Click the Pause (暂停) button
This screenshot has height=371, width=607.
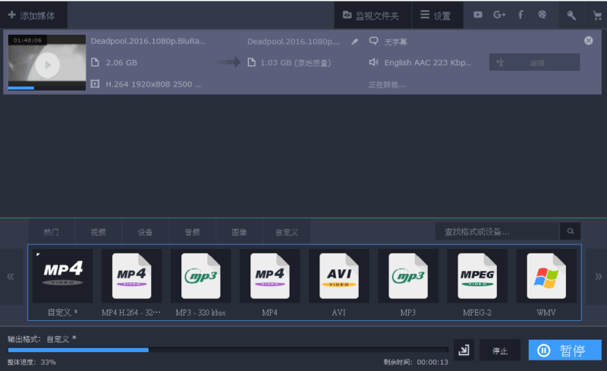565,350
